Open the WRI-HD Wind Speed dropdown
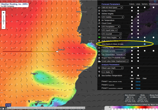Viewport: 158px width, 110px height. click(x=112, y=8)
